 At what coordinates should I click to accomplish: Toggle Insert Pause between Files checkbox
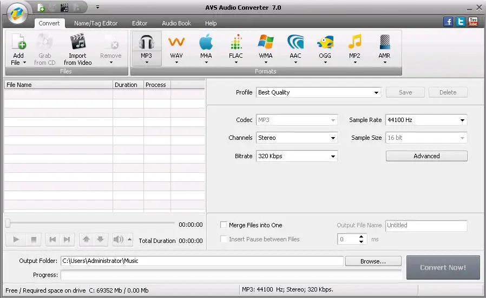(x=224, y=239)
